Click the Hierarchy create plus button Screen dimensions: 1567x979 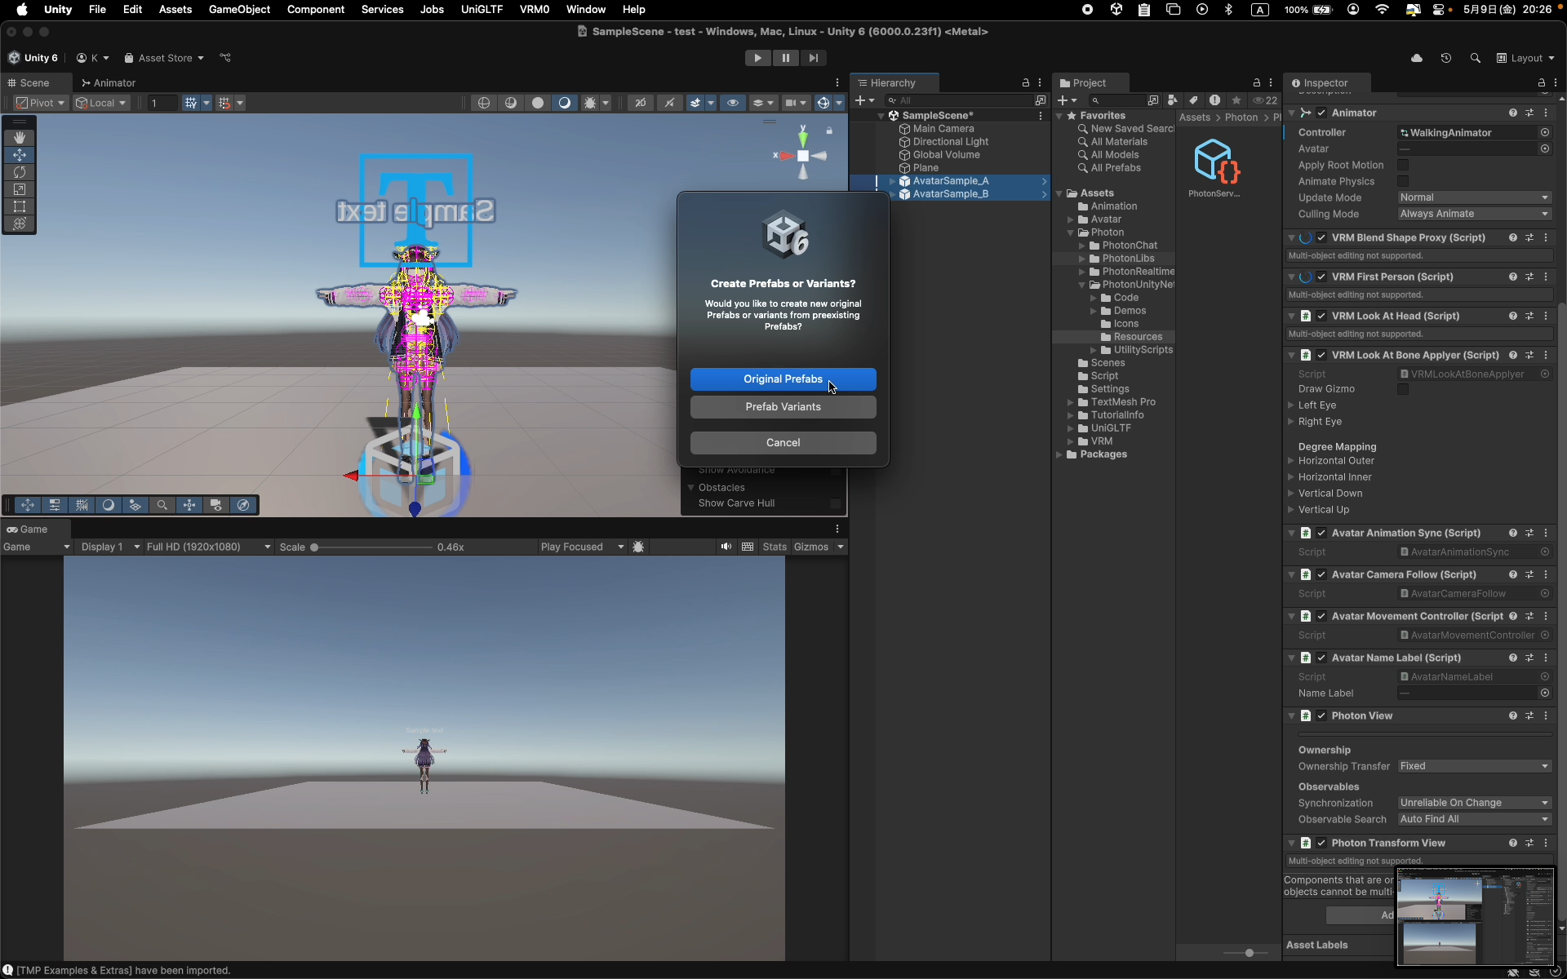tap(863, 100)
